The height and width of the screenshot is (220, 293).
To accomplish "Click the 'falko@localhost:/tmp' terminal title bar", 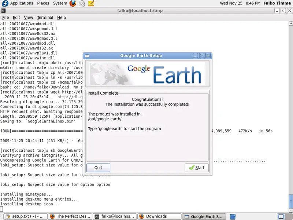I will [140, 11].
